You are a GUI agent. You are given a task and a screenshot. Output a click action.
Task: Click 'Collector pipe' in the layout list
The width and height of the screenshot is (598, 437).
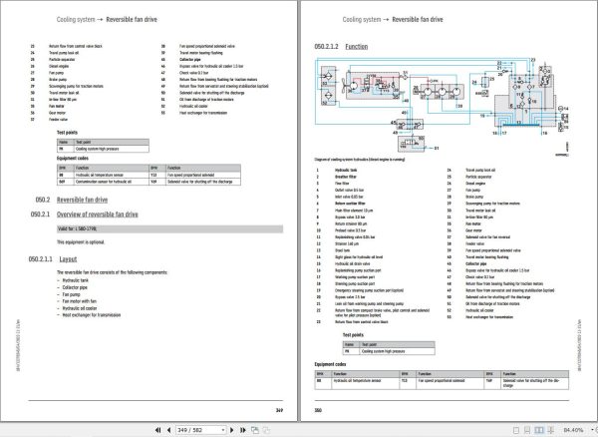75,287
